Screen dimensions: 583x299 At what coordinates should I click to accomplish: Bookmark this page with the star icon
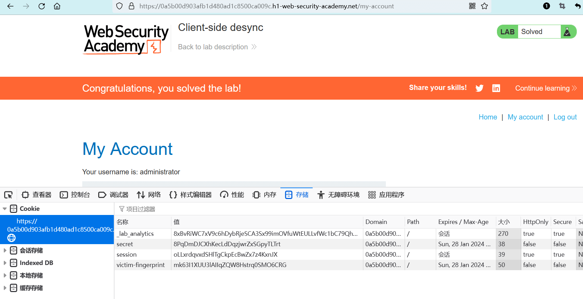tap(484, 6)
